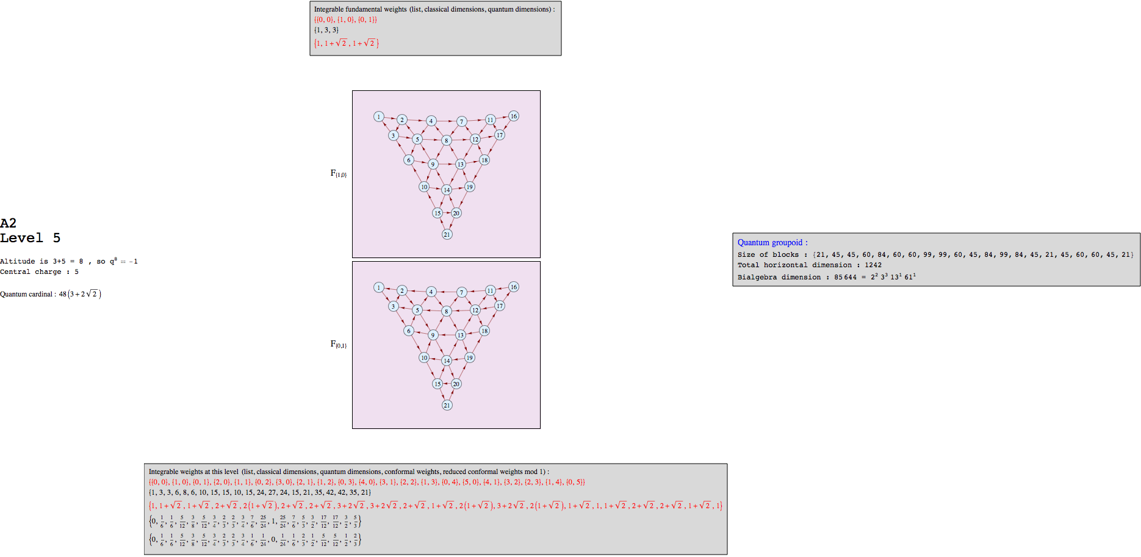Click node 11 in the F{1,0} graph
The width and height of the screenshot is (1141, 557).
coord(491,120)
